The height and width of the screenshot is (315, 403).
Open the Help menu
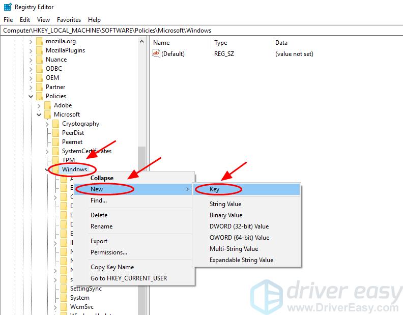[x=94, y=20]
